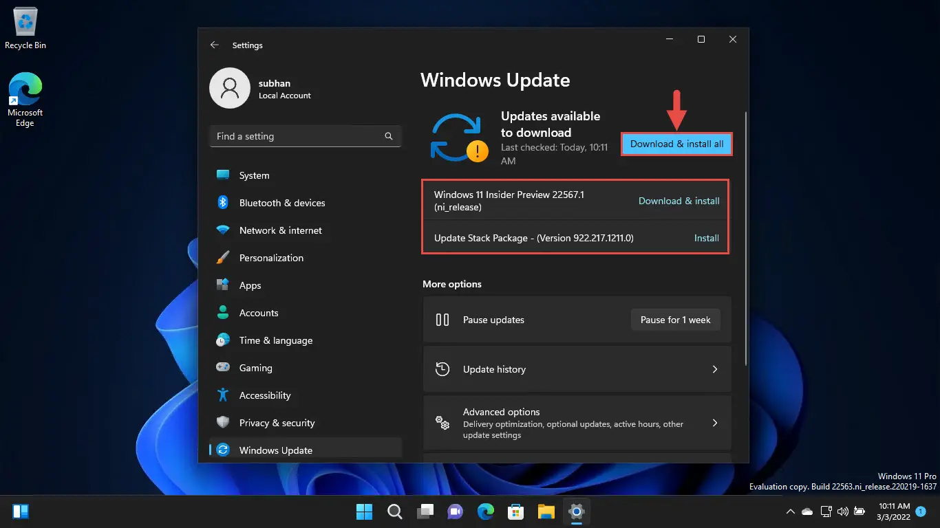Click Pause for 1 week button
The height and width of the screenshot is (528, 940).
[676, 320]
